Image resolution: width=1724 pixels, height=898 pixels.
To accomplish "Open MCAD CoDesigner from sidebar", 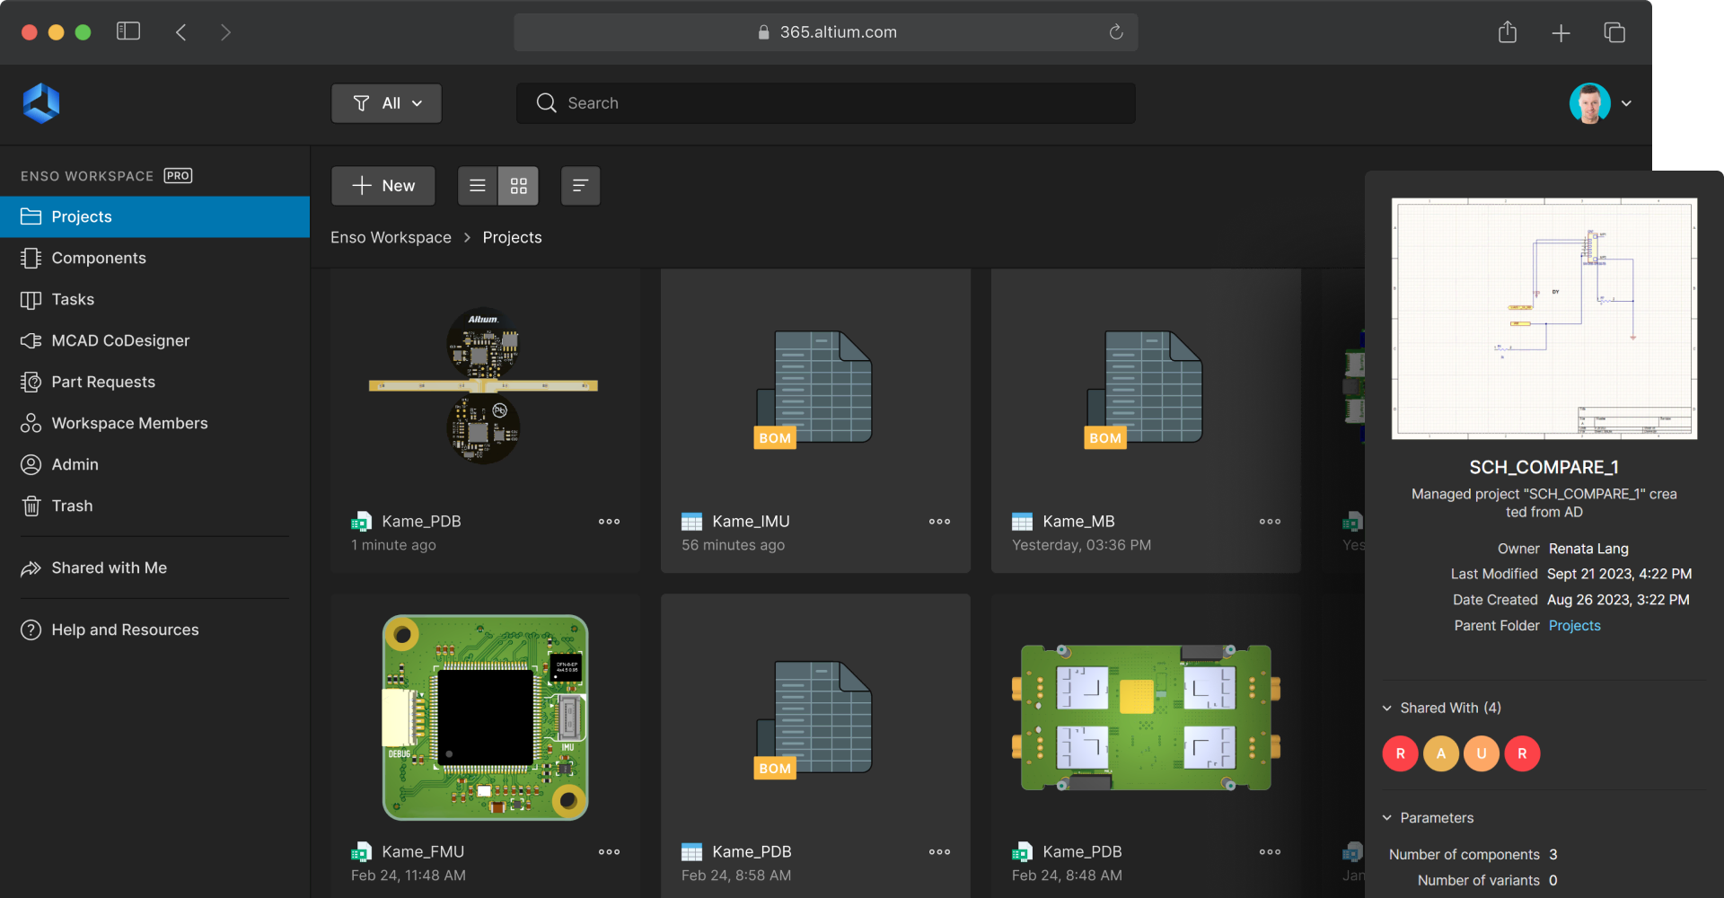I will (120, 340).
